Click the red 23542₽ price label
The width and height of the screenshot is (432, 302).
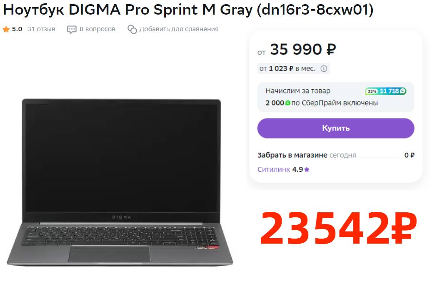[x=338, y=228]
